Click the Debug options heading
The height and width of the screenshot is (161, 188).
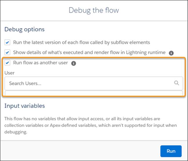pyautogui.click(x=25, y=29)
